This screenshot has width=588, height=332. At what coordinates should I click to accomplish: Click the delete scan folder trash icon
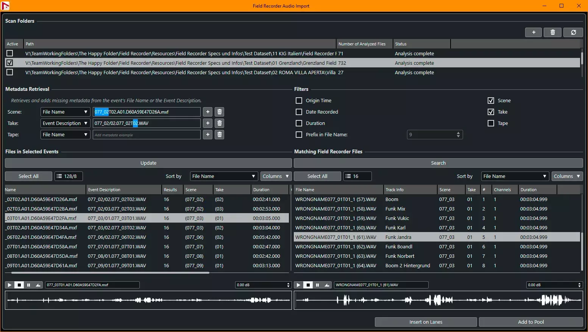[552, 33]
